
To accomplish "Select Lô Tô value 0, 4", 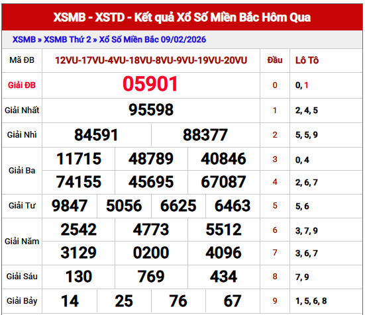I will coord(302,160).
